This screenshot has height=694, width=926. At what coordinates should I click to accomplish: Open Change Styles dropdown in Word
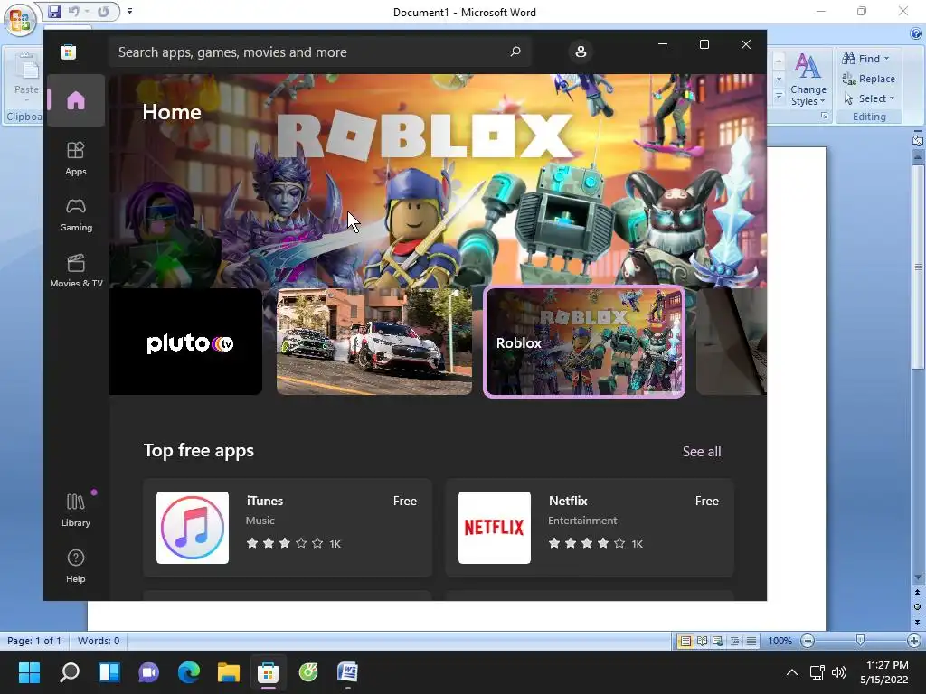point(808,80)
